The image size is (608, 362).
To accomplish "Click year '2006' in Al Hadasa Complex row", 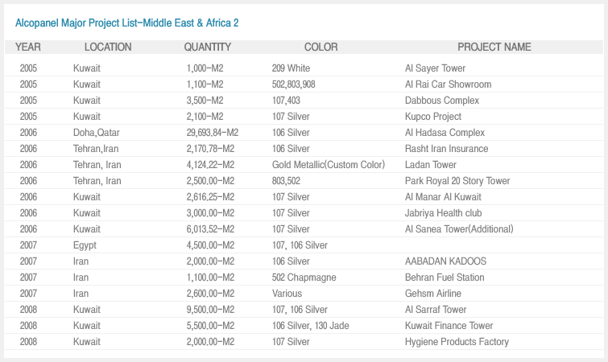I will 28,133.
